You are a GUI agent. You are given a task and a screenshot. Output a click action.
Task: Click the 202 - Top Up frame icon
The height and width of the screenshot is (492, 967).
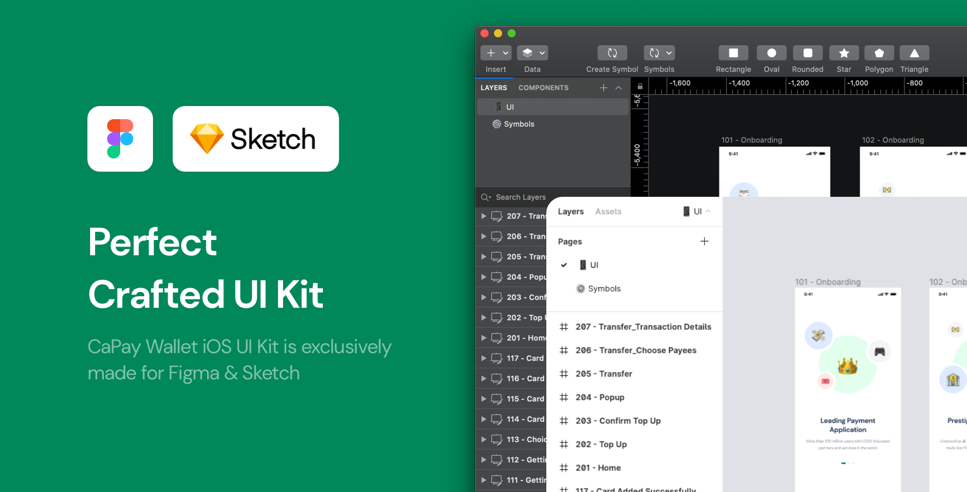(x=564, y=444)
